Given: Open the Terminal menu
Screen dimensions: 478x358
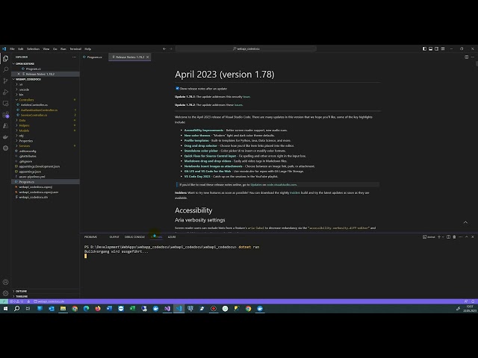Looking at the screenshot, I should (75, 48).
